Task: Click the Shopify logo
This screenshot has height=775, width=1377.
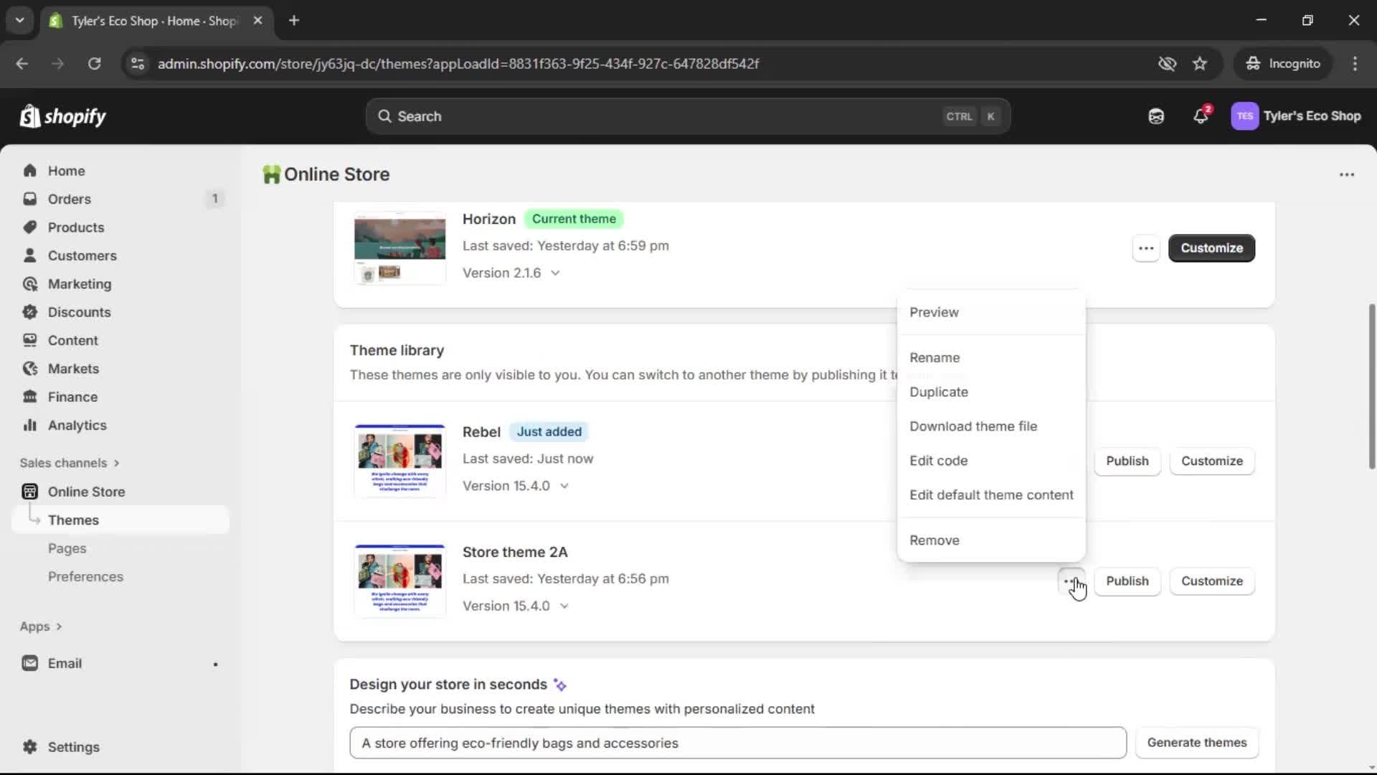Action: click(x=63, y=116)
